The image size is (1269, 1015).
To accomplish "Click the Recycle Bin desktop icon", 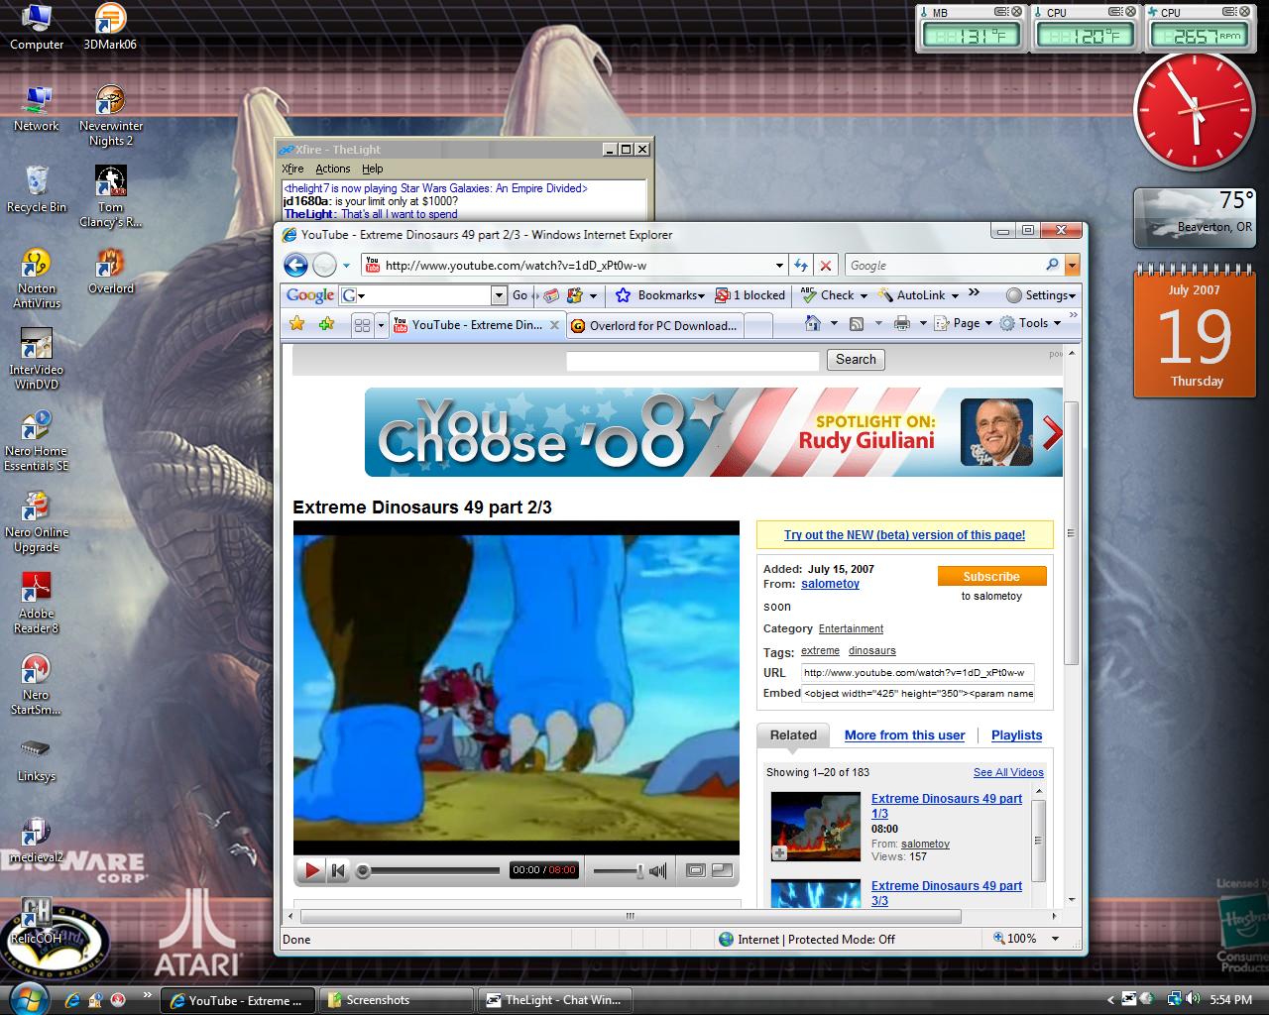I will point(37,188).
